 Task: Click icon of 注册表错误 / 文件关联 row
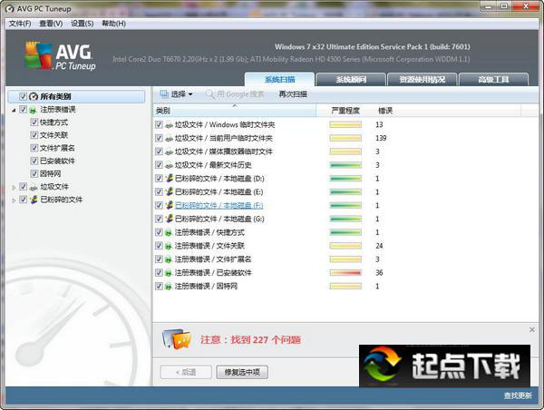coord(169,246)
